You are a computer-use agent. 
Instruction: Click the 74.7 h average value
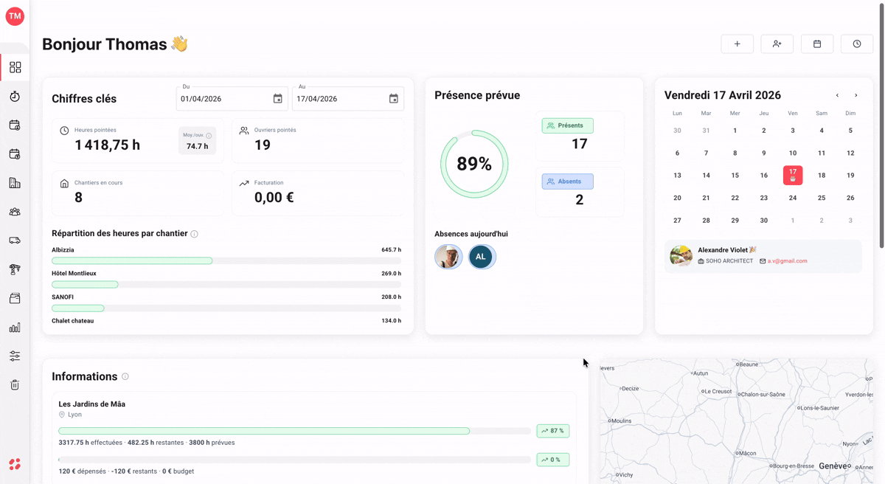197,146
